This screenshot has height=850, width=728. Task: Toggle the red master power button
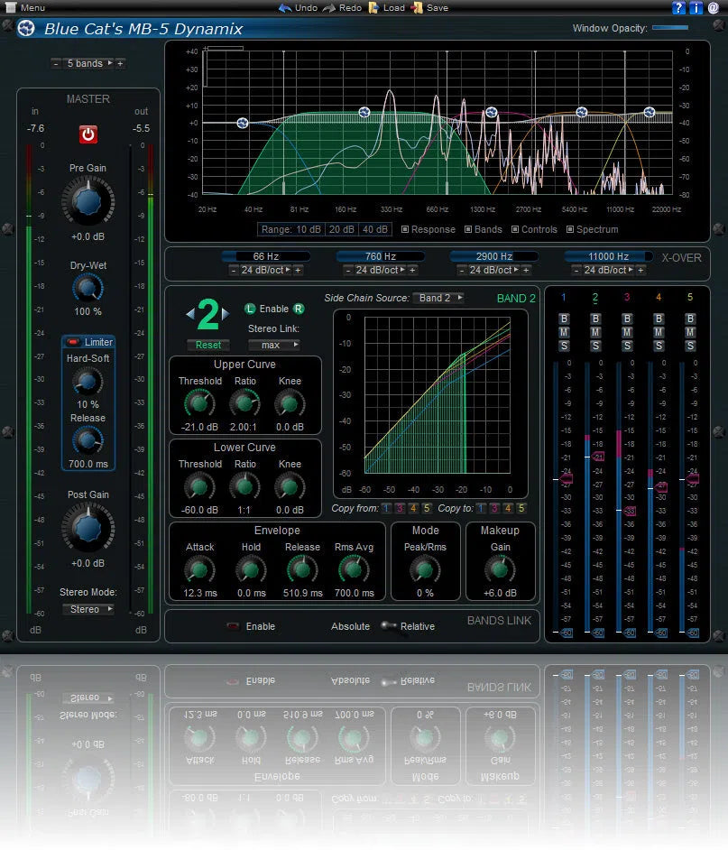[x=88, y=134]
